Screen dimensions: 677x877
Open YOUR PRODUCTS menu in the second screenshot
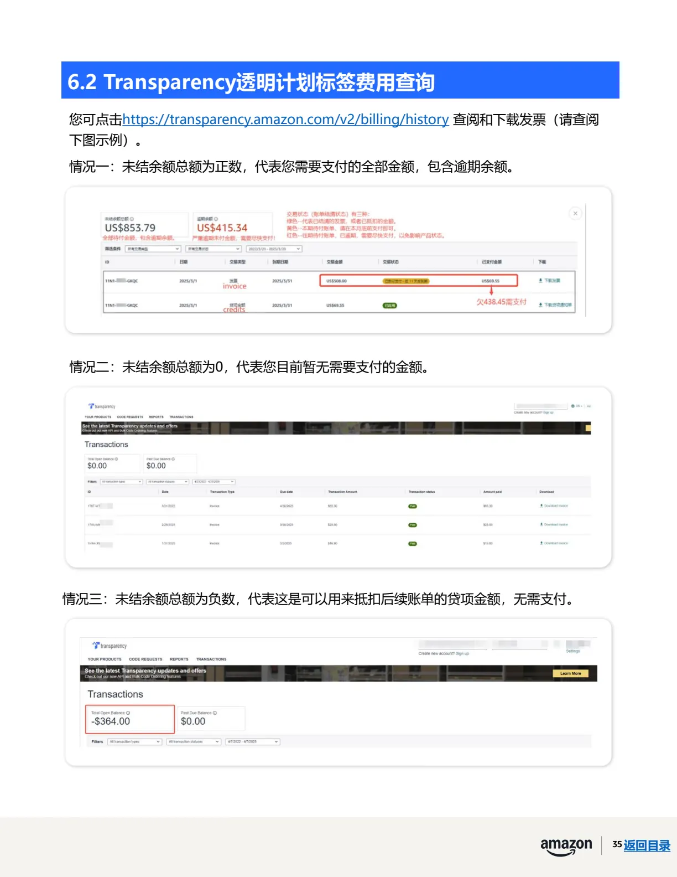coord(98,417)
